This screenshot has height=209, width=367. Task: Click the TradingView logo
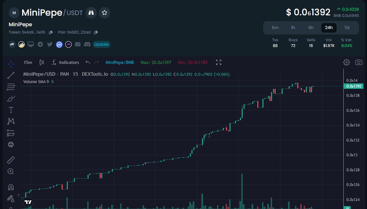click(28, 202)
